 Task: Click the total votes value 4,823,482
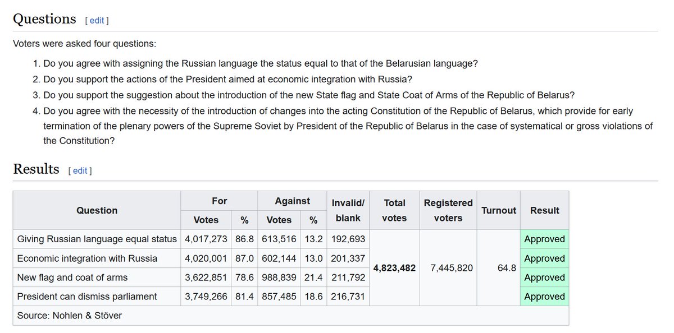[x=394, y=268]
